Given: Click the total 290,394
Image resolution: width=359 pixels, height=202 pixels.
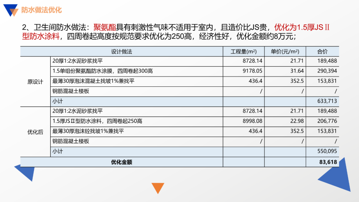Looking at the screenshot, I should point(327,71).
